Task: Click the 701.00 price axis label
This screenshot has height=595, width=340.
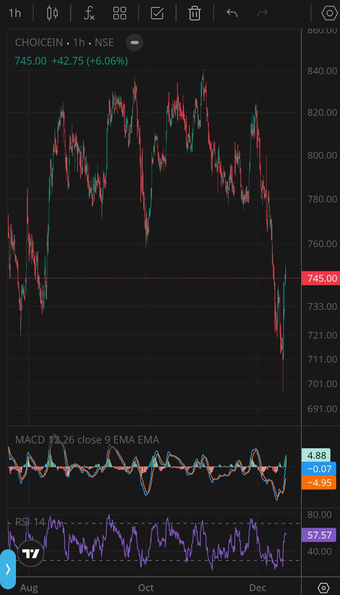Action: 321,384
